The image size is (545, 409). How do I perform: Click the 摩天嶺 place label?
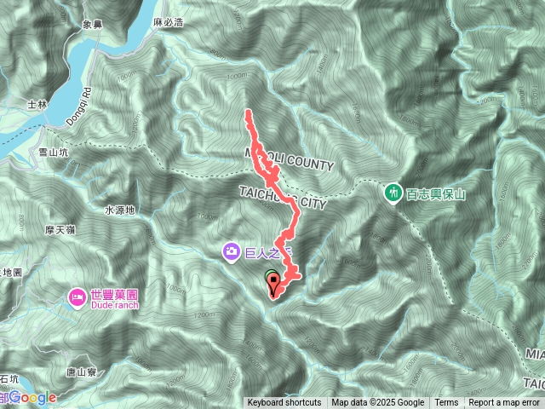[60, 230]
